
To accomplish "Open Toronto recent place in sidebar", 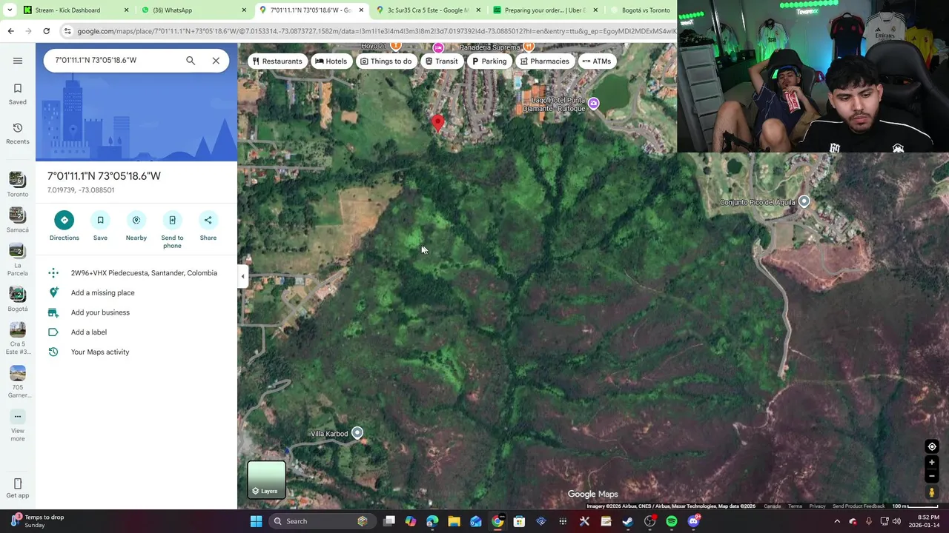I will (18, 185).
